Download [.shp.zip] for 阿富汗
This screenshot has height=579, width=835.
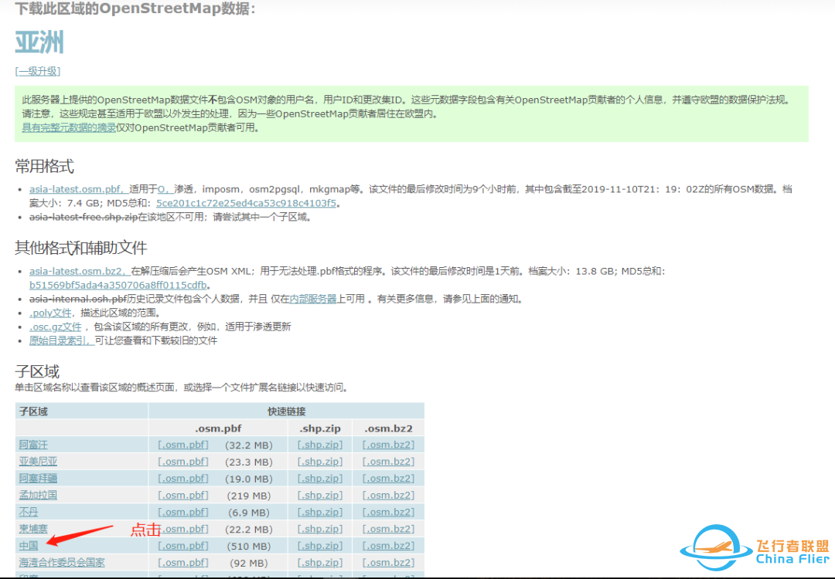(x=320, y=445)
